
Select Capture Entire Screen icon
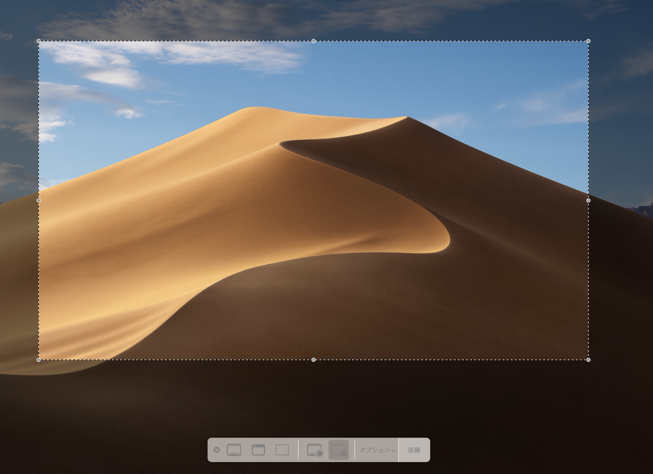(x=234, y=450)
